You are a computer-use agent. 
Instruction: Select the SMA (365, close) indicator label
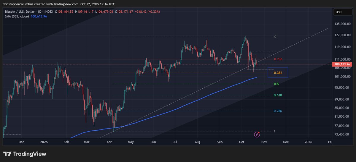17,17
